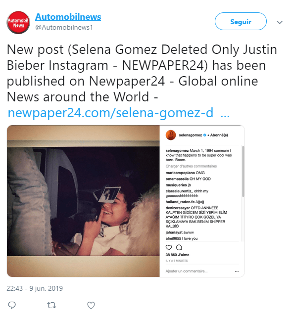The height and width of the screenshot is (318, 292).
Task: Follow the account with Seguir button
Action: [241, 21]
